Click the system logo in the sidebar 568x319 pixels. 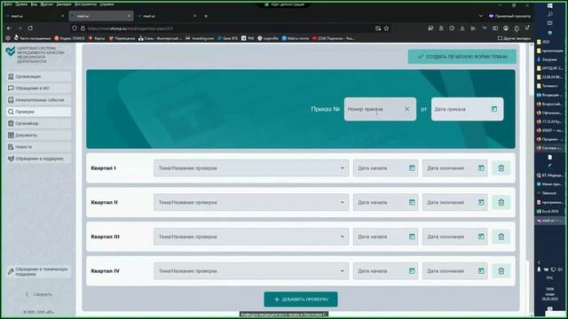click(11, 51)
